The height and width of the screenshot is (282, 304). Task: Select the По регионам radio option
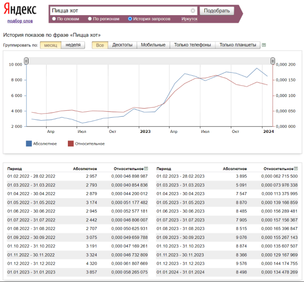pyautogui.click(x=90, y=19)
